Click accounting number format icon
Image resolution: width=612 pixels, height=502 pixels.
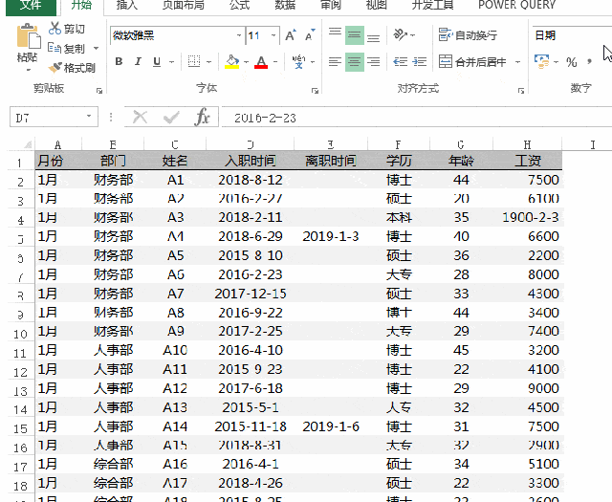click(542, 62)
